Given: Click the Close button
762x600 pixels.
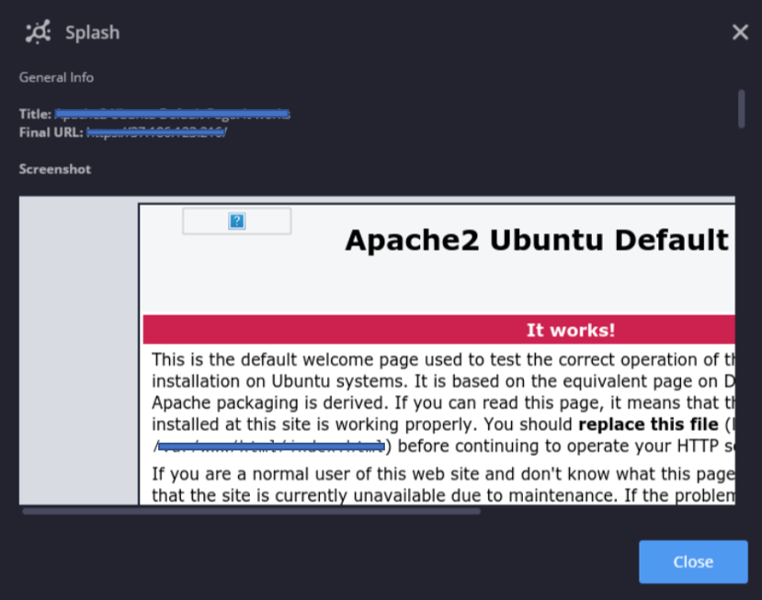Looking at the screenshot, I should tap(693, 561).
